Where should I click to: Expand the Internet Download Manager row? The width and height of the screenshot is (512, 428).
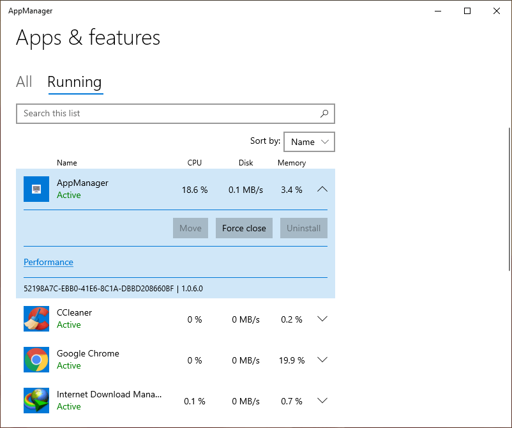(x=322, y=401)
